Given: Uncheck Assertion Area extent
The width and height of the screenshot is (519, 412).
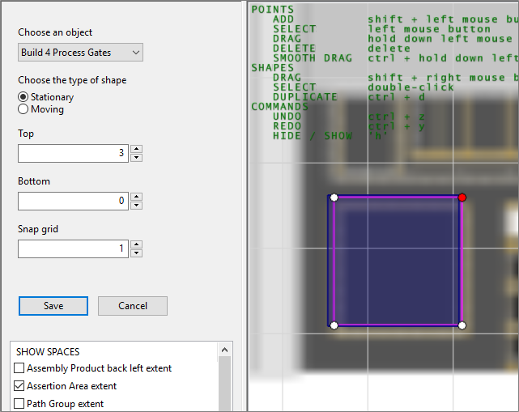Looking at the screenshot, I should click(19, 386).
